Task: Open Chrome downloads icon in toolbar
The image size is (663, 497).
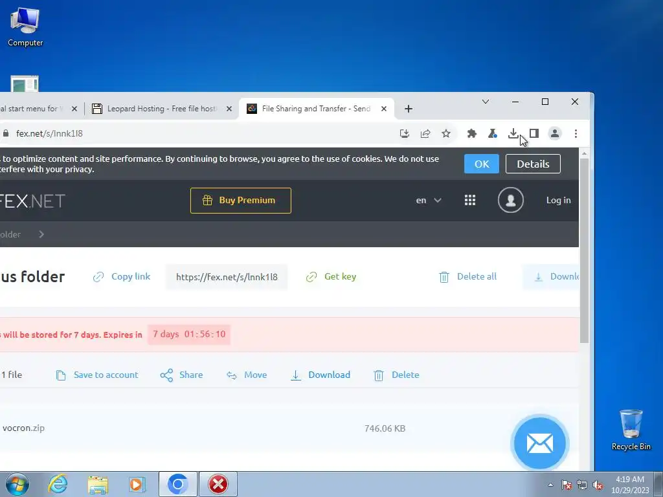Action: pos(513,133)
